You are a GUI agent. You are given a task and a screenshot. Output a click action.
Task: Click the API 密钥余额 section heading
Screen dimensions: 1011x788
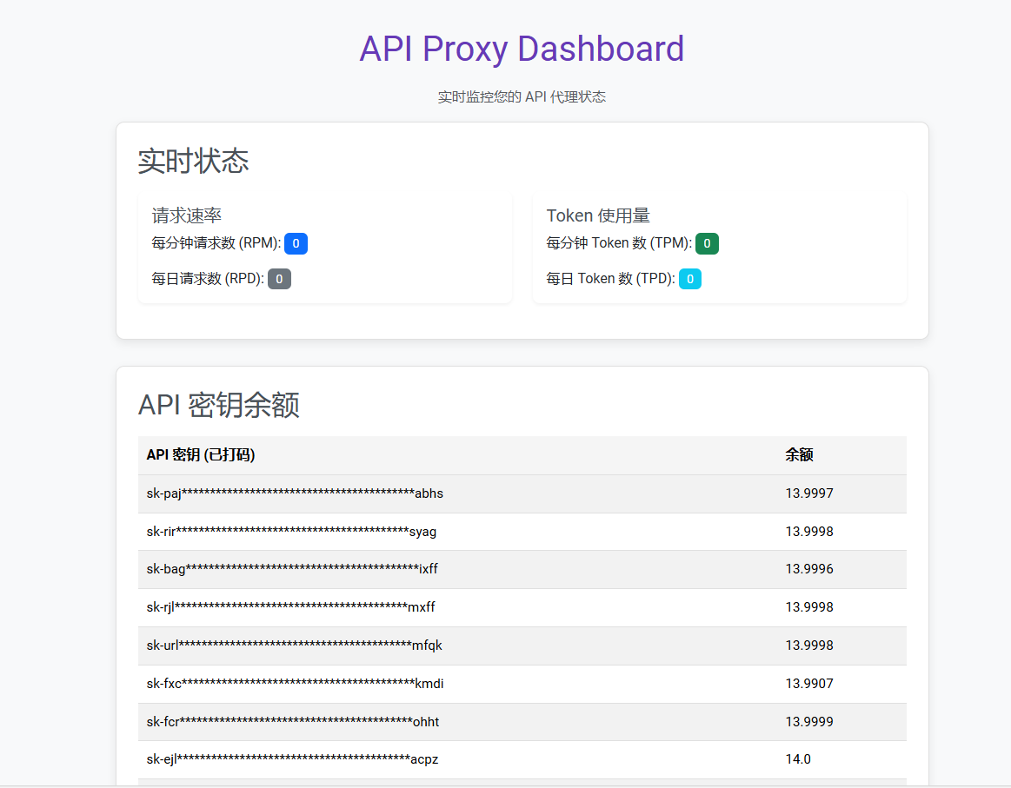(220, 405)
